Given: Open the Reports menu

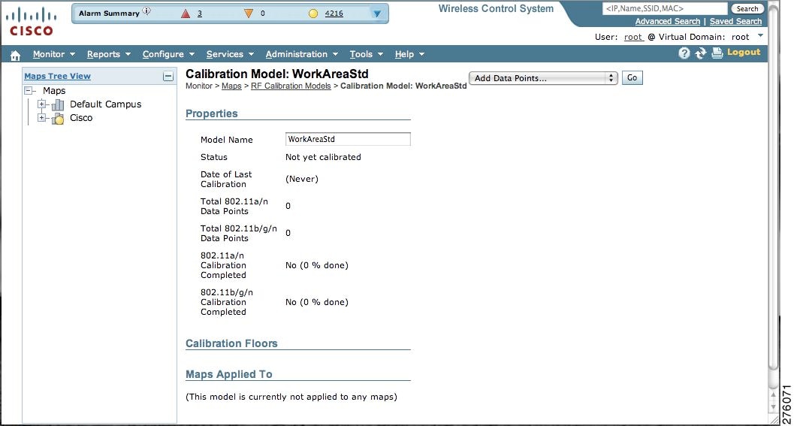Looking at the screenshot, I should (108, 54).
